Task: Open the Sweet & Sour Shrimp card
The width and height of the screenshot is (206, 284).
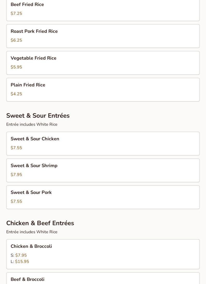Action: (x=103, y=170)
